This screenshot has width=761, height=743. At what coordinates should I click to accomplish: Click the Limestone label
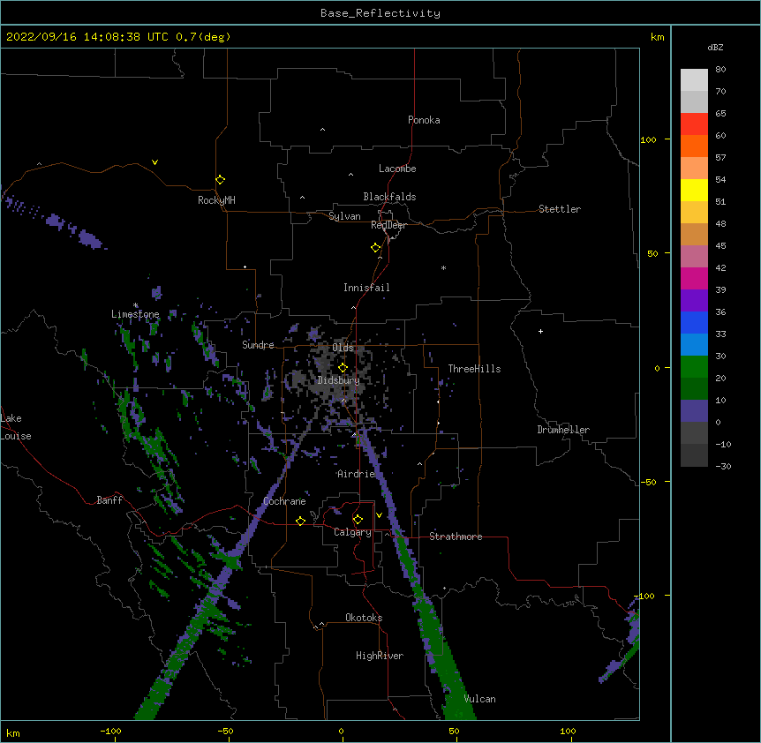click(135, 314)
